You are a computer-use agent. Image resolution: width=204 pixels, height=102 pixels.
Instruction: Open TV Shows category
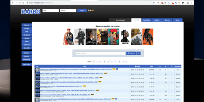(27, 35)
